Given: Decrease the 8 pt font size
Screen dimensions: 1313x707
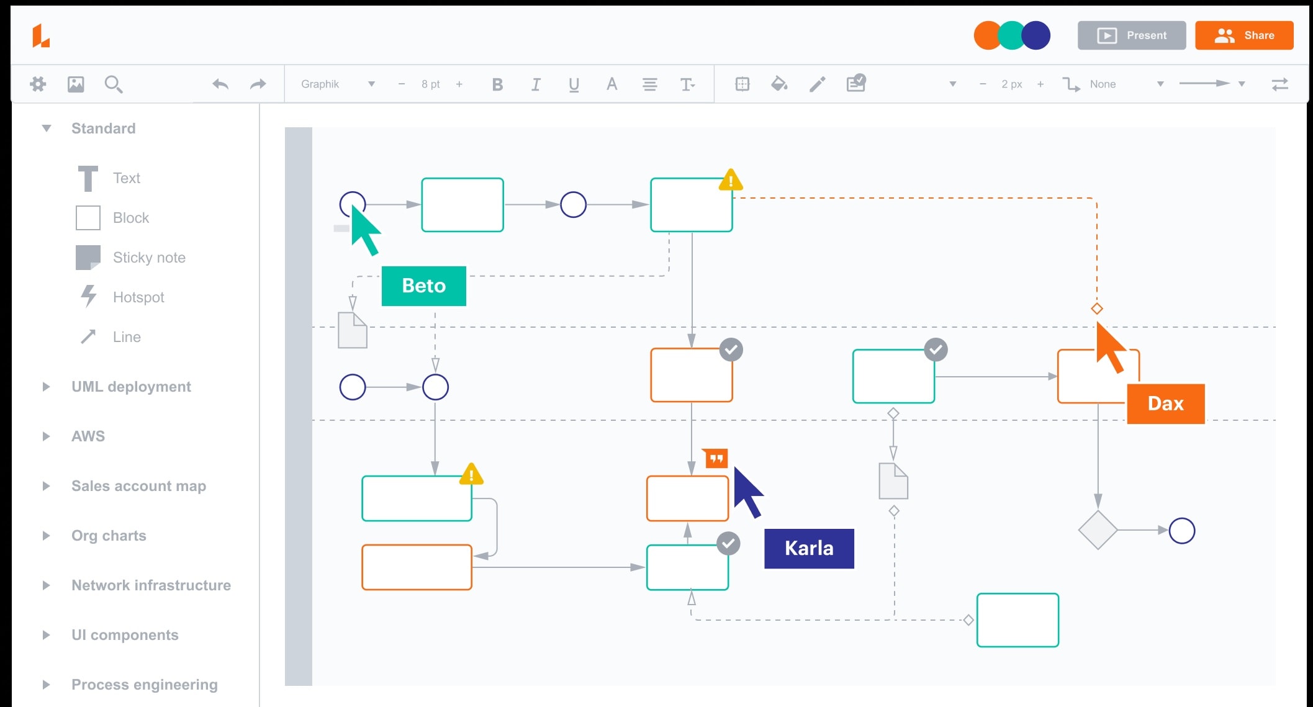Looking at the screenshot, I should [x=402, y=84].
